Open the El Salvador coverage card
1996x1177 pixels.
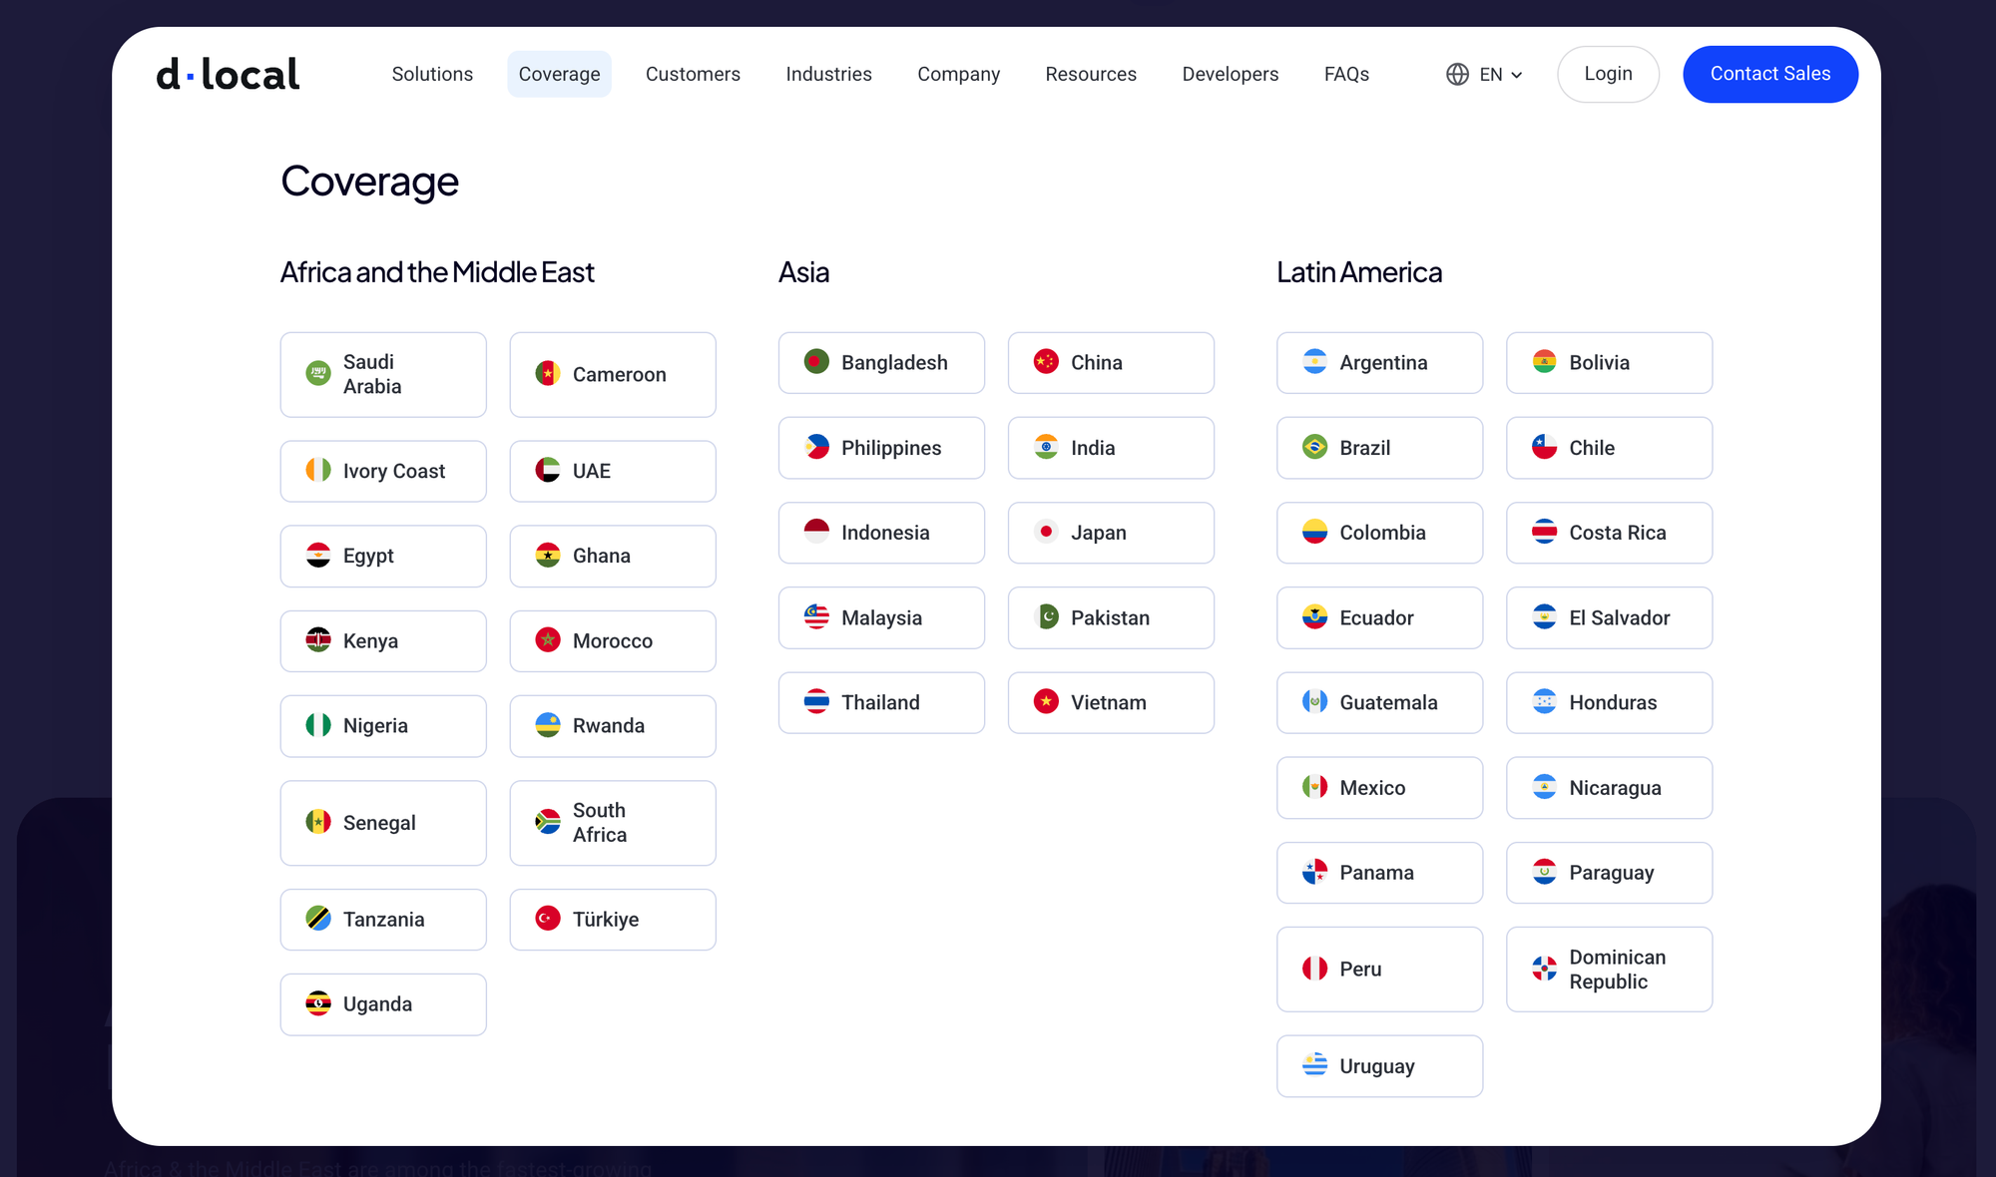point(1609,617)
